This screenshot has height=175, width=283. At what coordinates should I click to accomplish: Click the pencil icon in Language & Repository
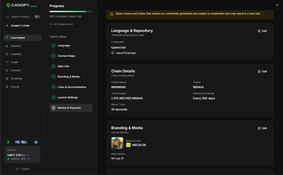coord(259,31)
